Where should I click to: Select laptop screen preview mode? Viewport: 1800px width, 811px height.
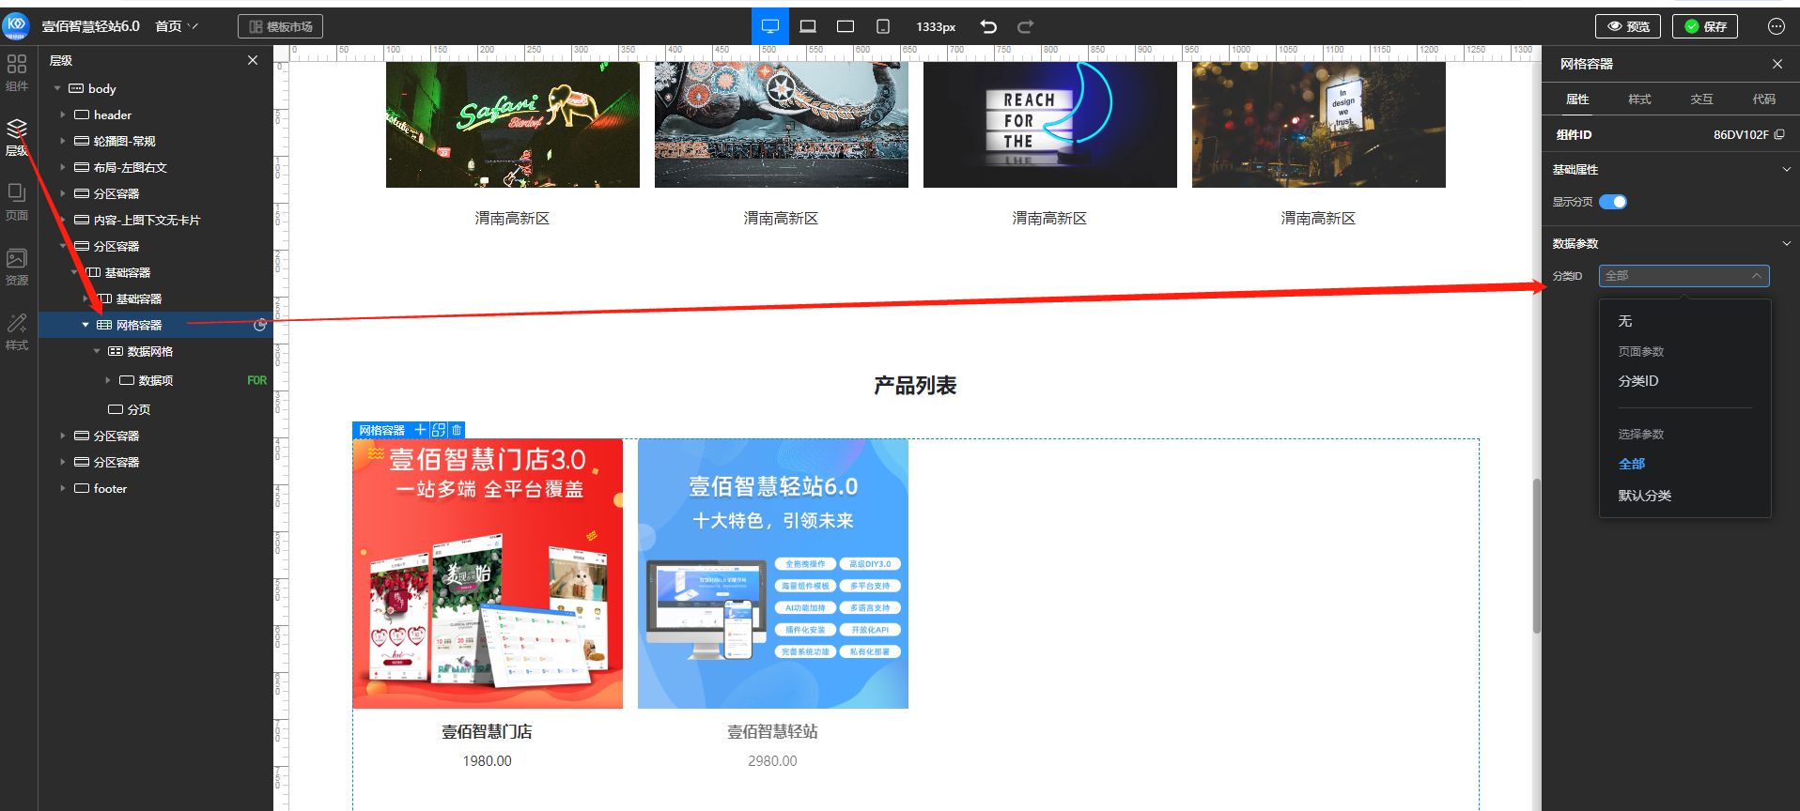[x=808, y=26]
